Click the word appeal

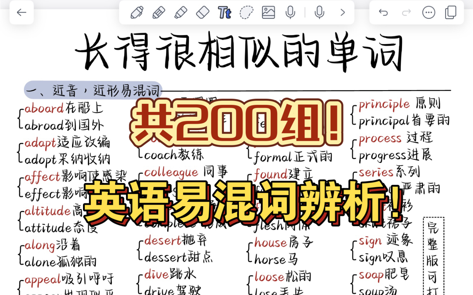pos(42,280)
